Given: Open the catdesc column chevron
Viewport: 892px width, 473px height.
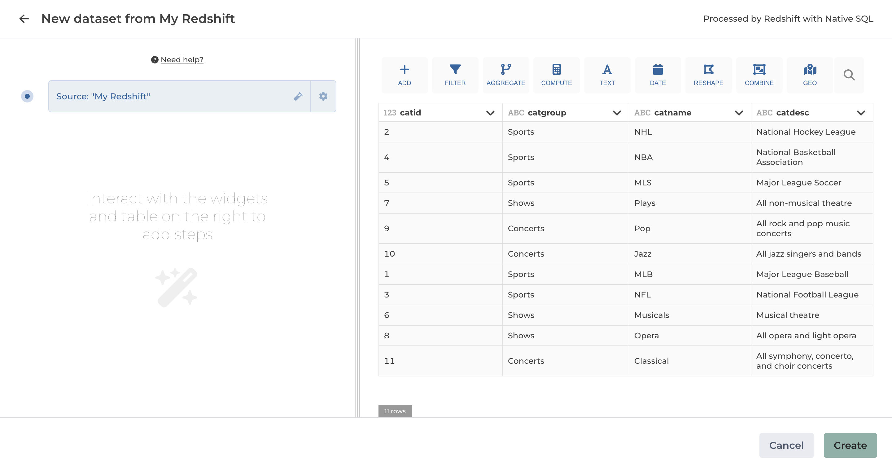Looking at the screenshot, I should pos(860,113).
